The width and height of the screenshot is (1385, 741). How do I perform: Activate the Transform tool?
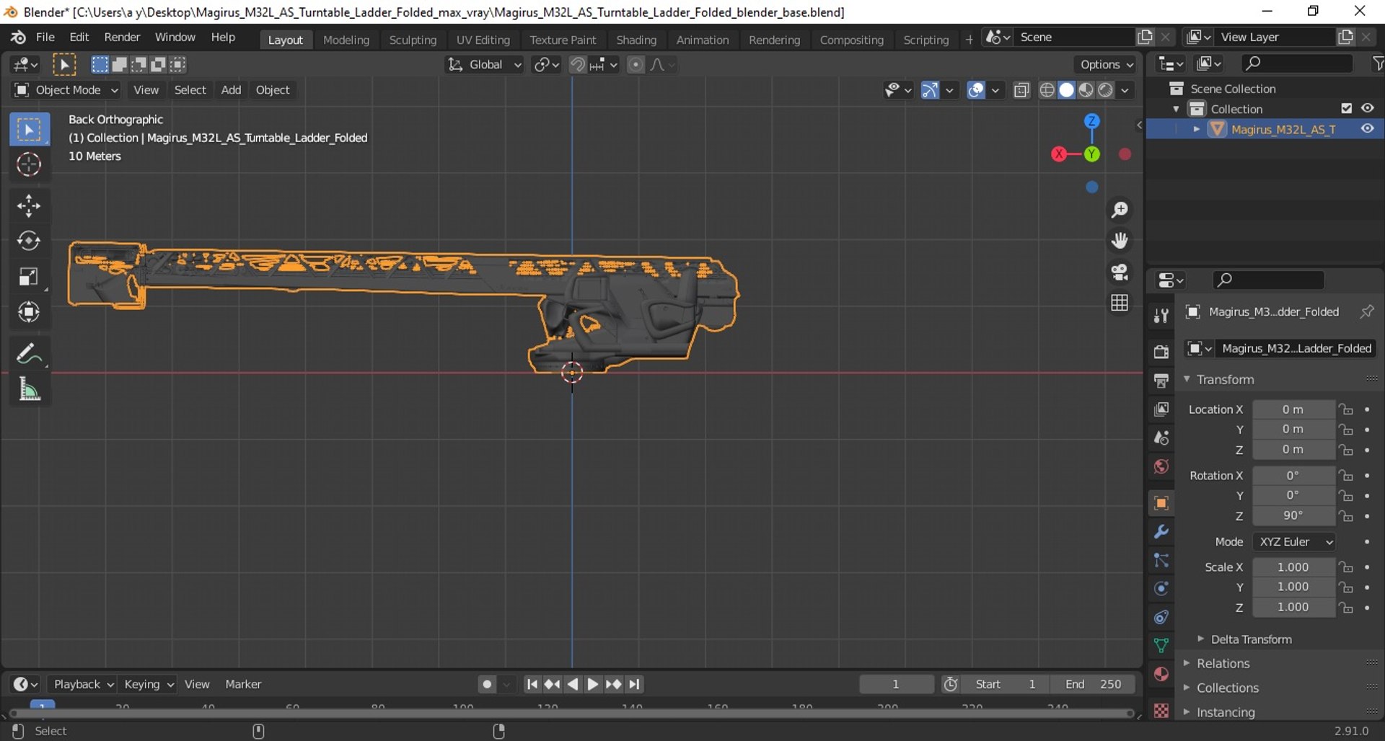tap(29, 312)
